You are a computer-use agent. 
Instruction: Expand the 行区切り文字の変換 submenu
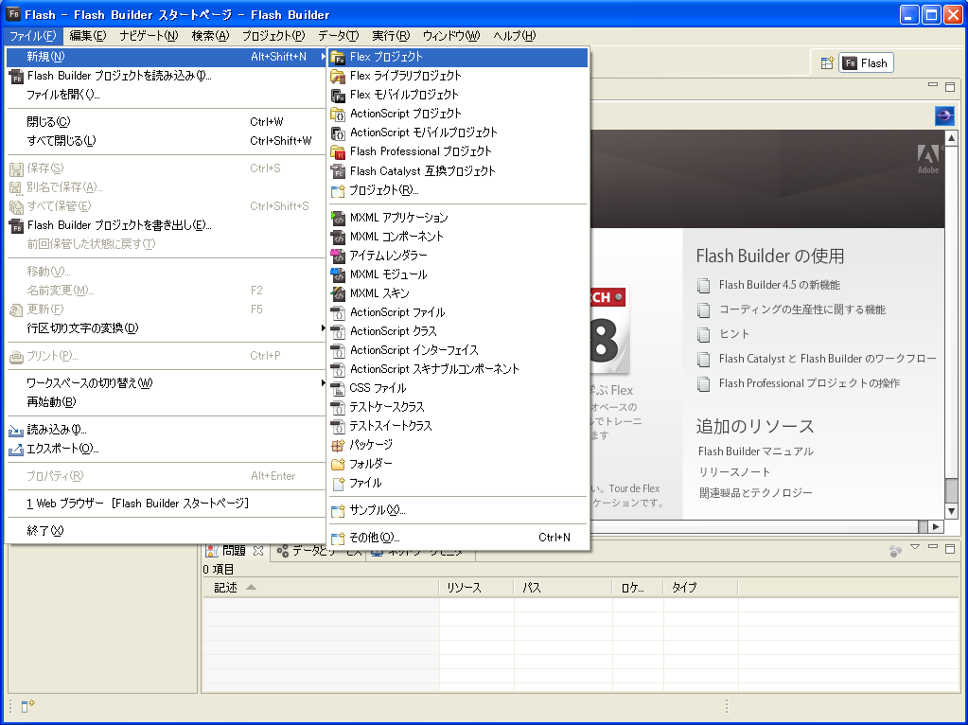coord(167,328)
